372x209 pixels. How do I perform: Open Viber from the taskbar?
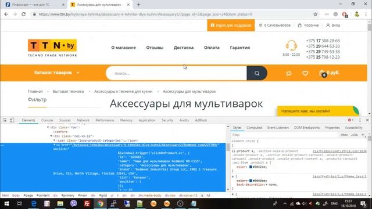[x=74, y=204]
